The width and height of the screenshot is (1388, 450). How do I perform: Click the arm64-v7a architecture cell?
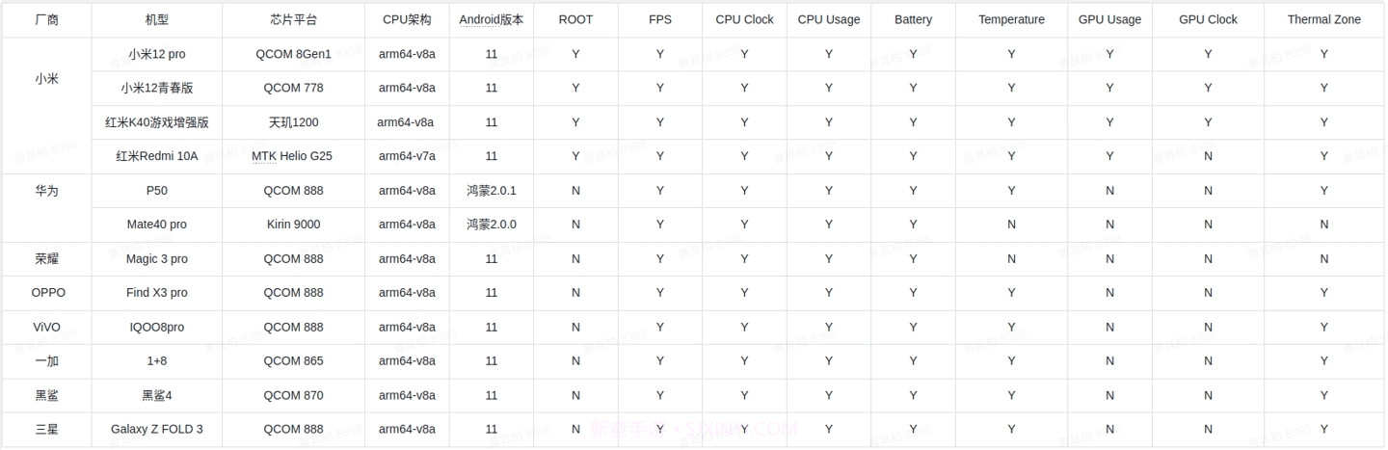click(x=407, y=156)
